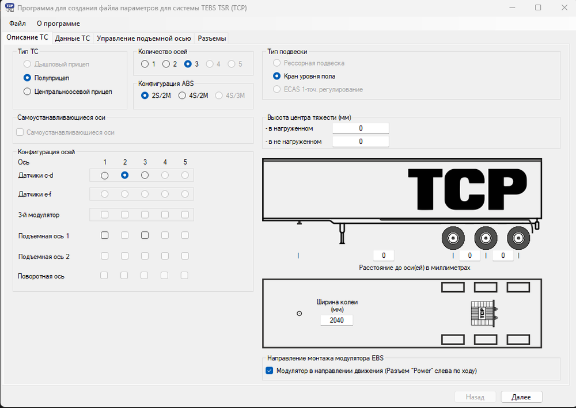Select Датчики c-d for axle 3
576x408 pixels.
145,176
